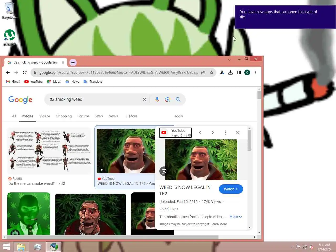Open the Chrome three-dot menu

click(256, 72)
